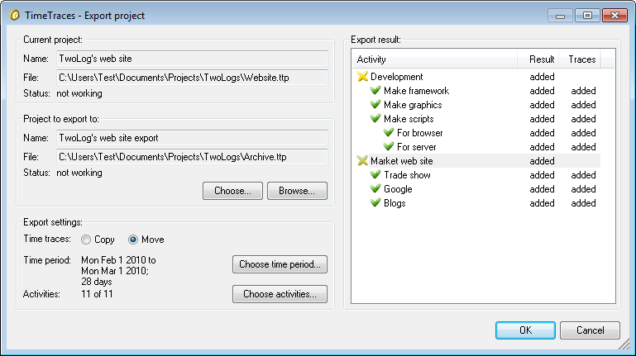636x356 pixels.
Task: Select the Copy time traces option
Action: [x=86, y=240]
